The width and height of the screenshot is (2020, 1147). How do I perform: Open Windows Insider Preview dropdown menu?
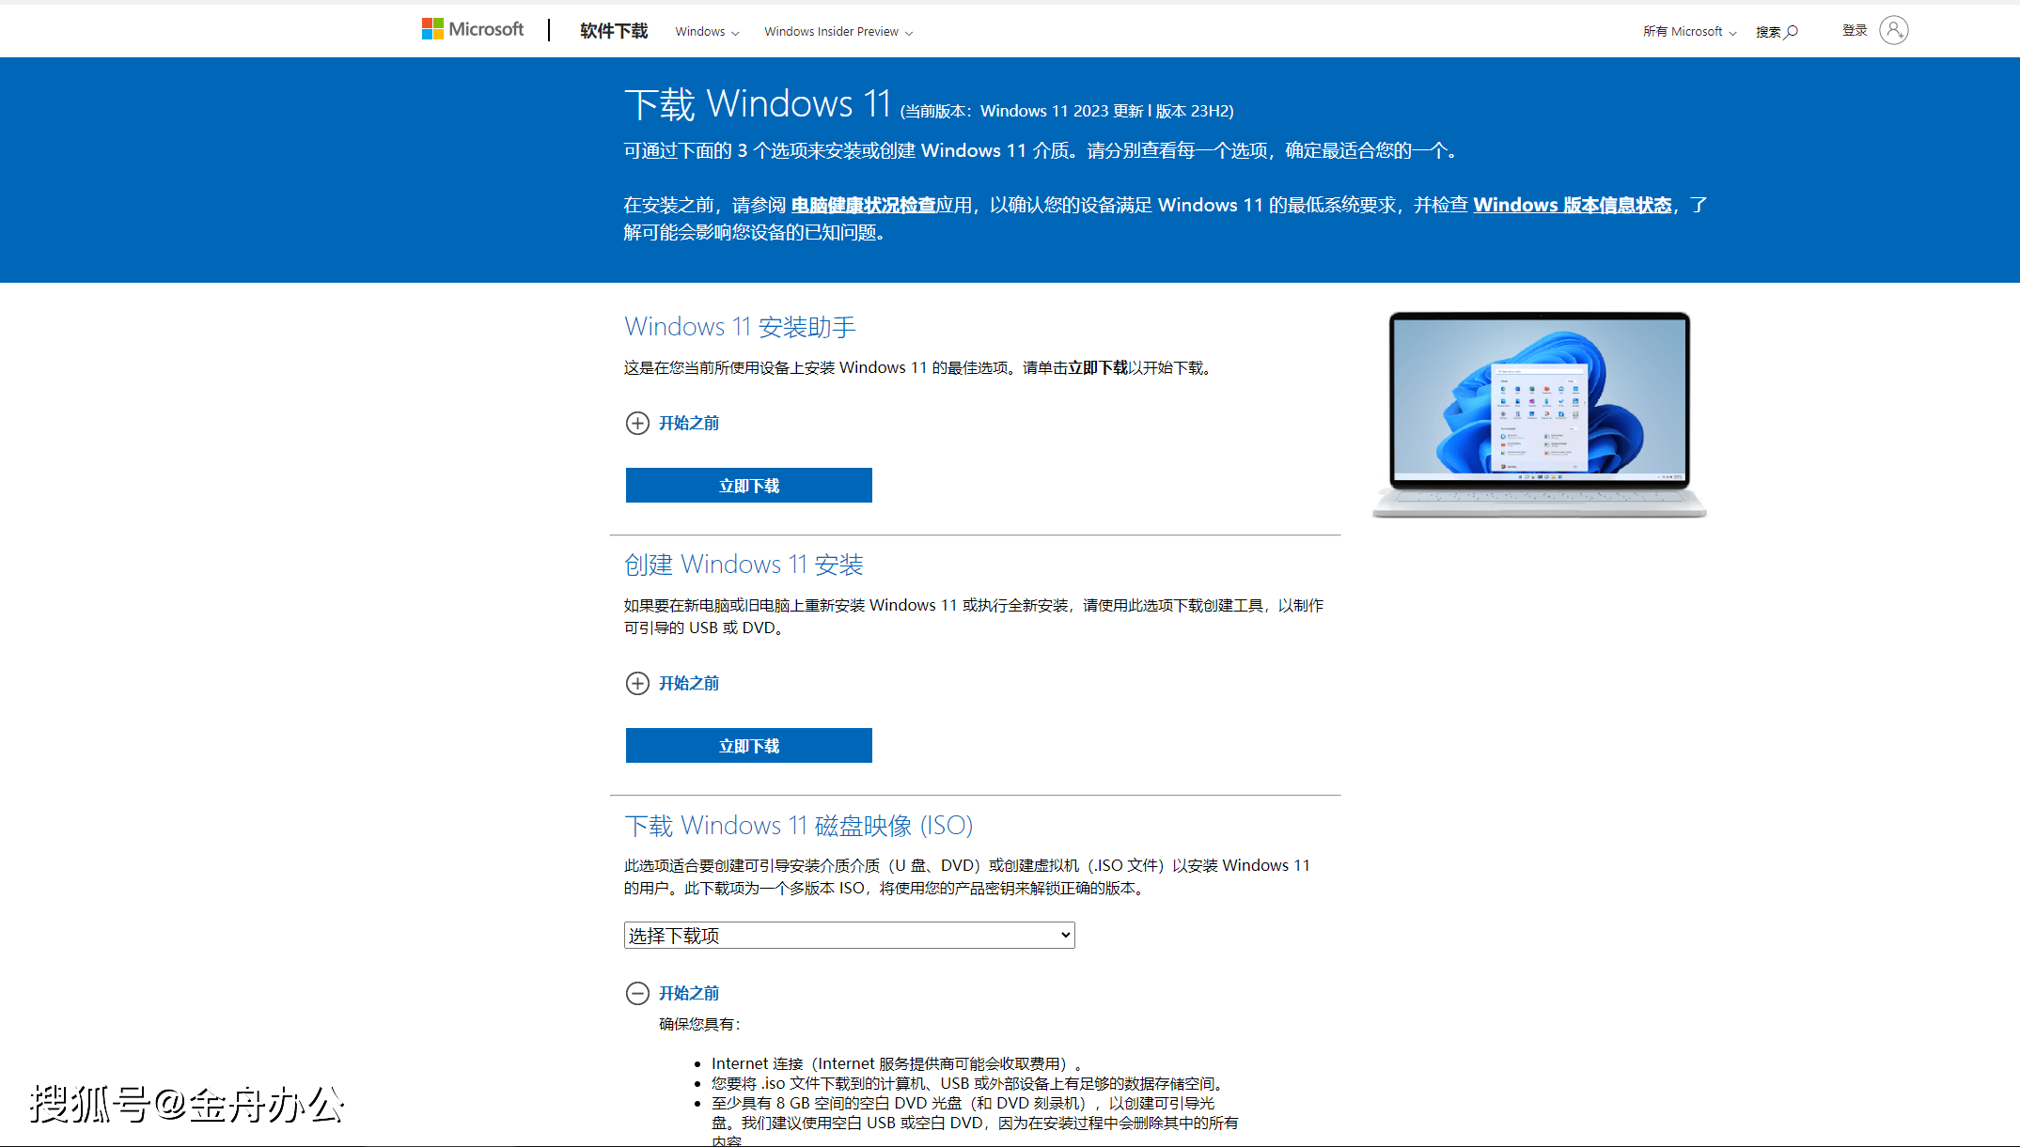pos(838,32)
